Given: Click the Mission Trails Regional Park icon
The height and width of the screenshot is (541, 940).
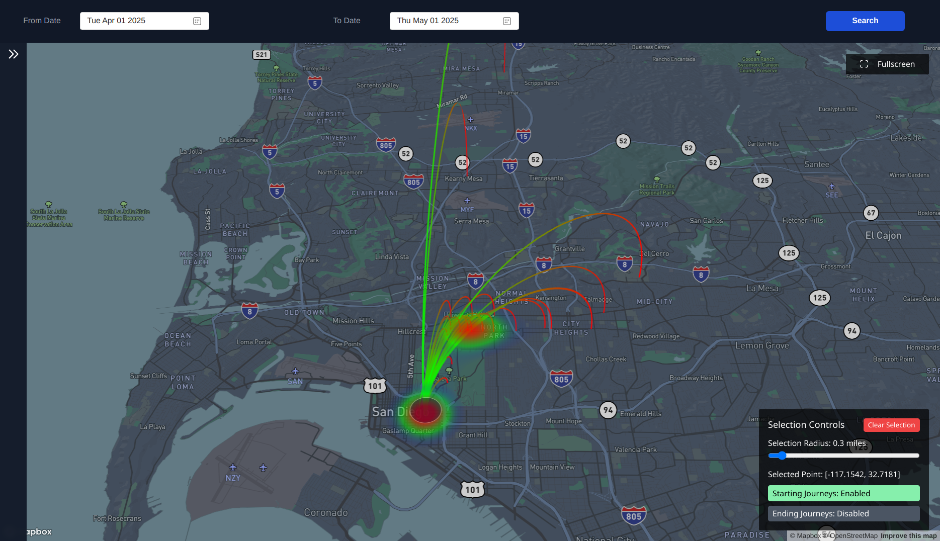Looking at the screenshot, I should (x=657, y=179).
